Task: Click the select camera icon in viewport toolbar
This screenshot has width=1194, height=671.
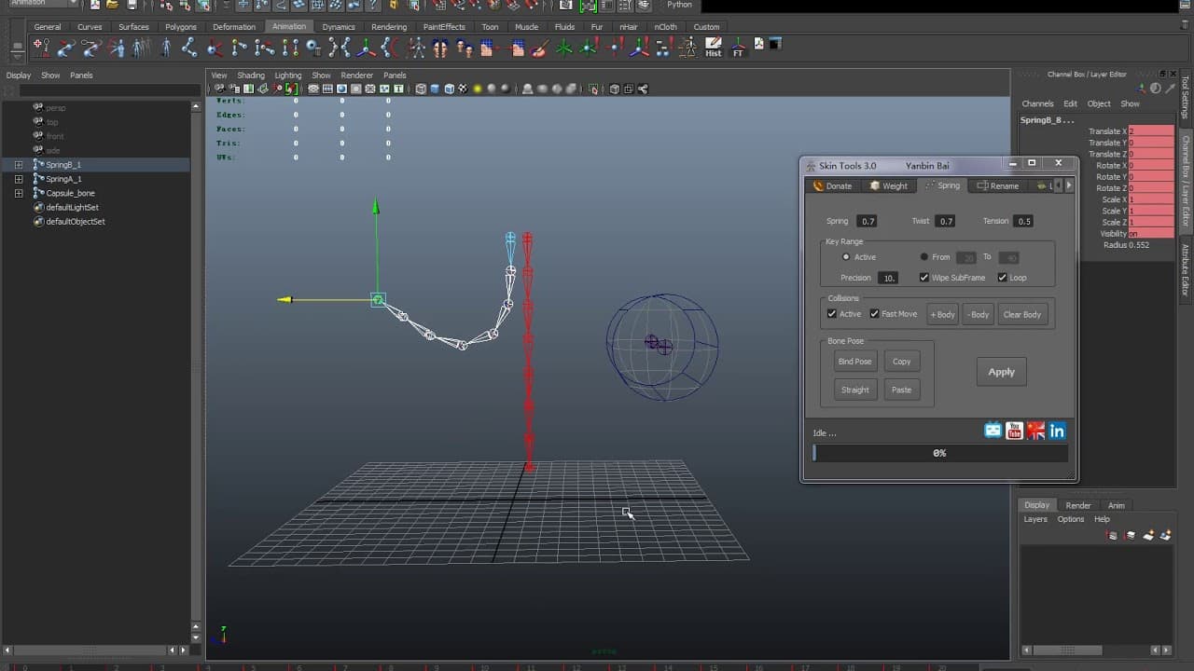Action: pyautogui.click(x=219, y=89)
